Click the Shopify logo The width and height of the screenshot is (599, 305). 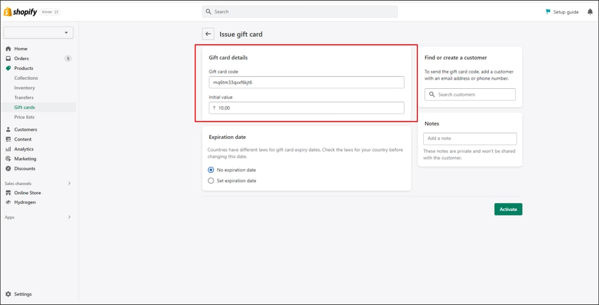click(20, 12)
